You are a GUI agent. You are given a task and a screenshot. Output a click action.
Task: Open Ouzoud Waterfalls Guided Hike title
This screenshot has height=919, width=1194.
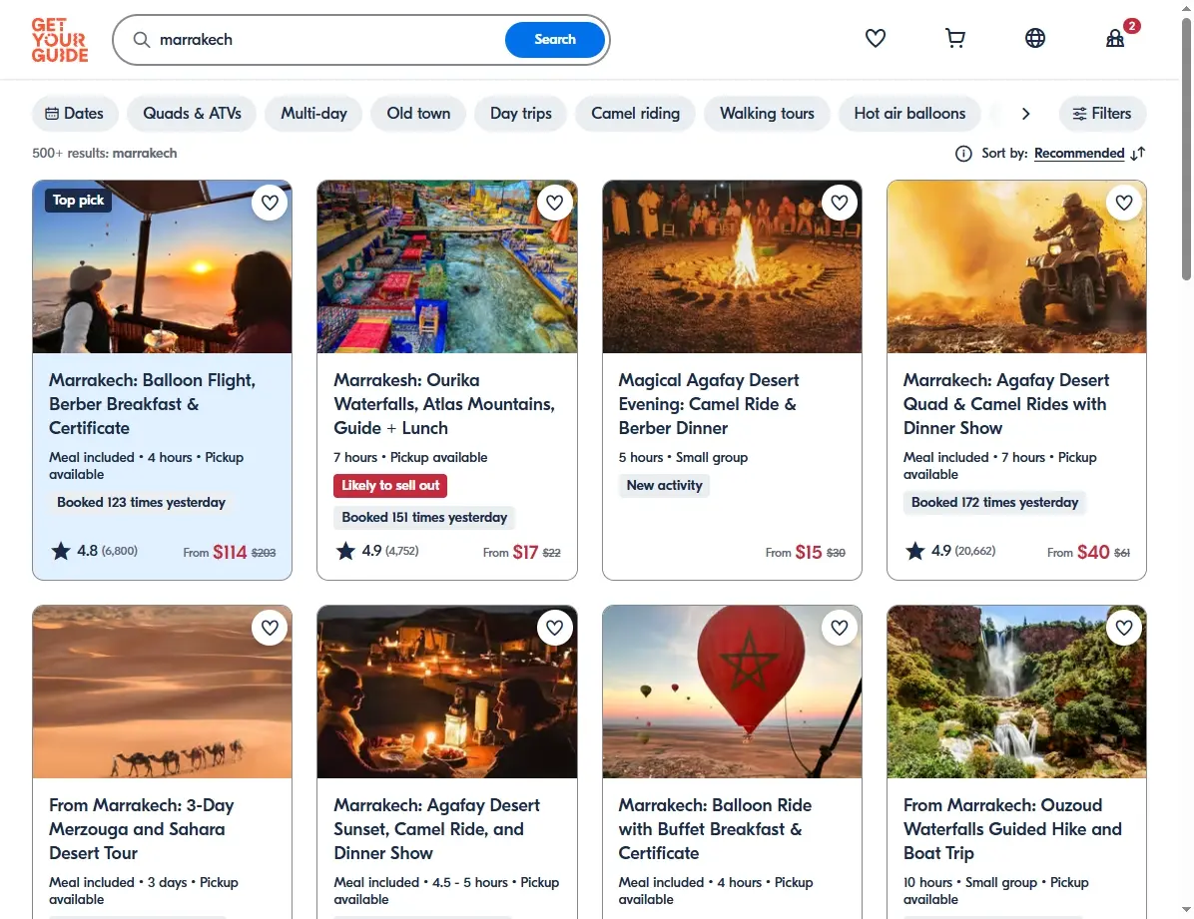coord(1012,829)
